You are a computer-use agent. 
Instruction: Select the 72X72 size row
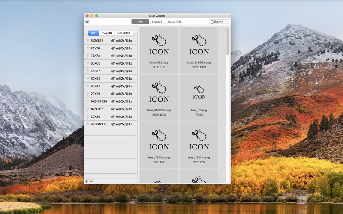111,56
